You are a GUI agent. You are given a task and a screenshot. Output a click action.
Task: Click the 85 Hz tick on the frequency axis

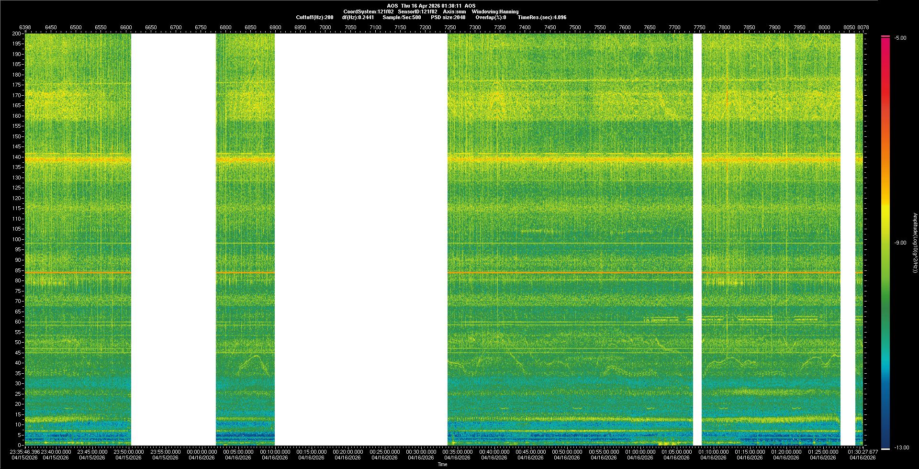pos(18,270)
